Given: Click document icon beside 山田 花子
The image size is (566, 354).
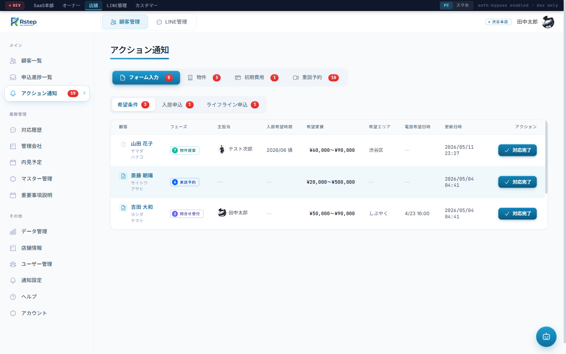Looking at the screenshot, I should (123, 144).
